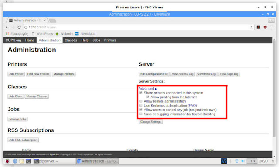The image size is (279, 167).
Task: Switch to Administration - CUPS taskbar window
Action: 98,161
